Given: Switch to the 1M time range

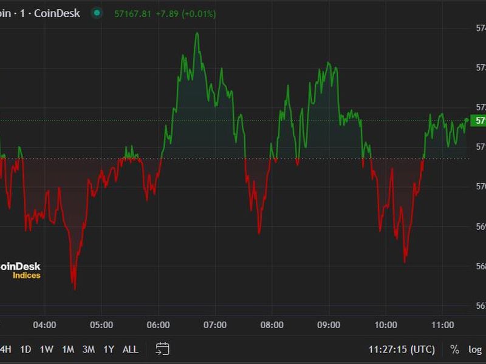Looking at the screenshot, I should (x=67, y=349).
